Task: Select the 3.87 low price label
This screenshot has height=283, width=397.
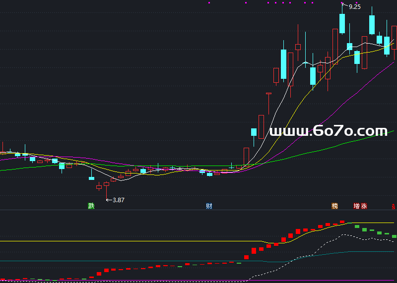Action: [119, 200]
